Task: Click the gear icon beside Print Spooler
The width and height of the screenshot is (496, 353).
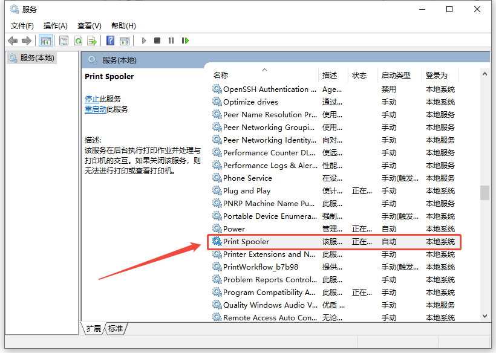Action: 217,241
